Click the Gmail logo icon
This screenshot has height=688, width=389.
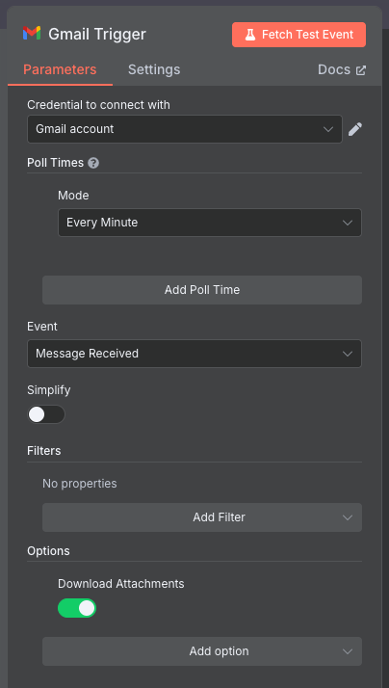coord(32,34)
